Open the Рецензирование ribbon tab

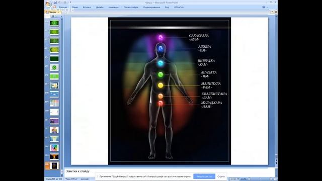click(x=151, y=7)
